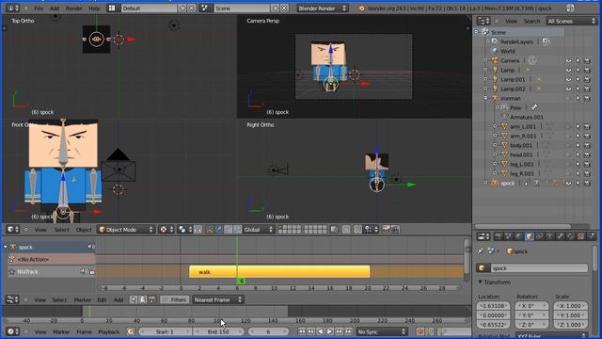Click the pin icon in Properties panel

click(481, 251)
